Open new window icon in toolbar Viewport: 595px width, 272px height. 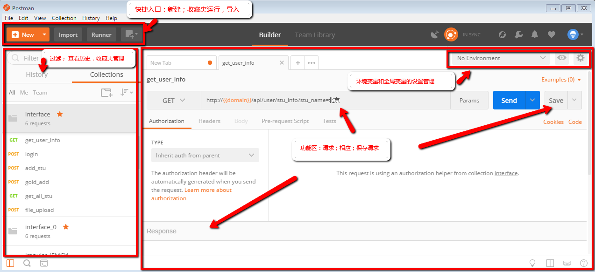(x=131, y=34)
